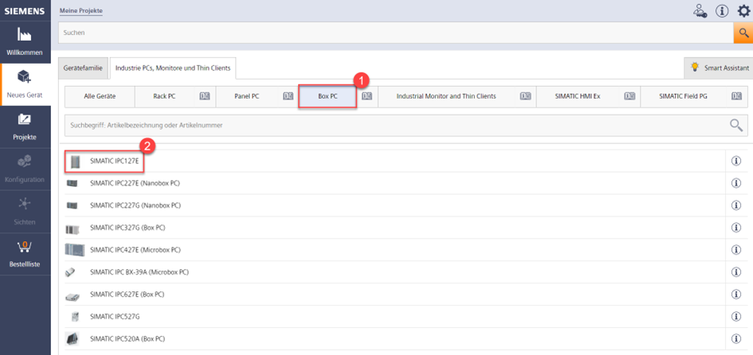Show info for SIMATIC IPC BX-39A
753x355 pixels.
(735, 272)
